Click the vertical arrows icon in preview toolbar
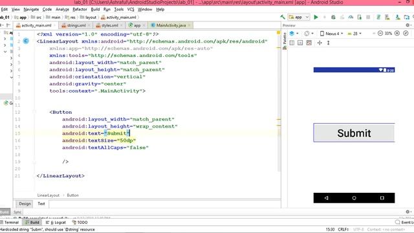This screenshot has width=414, height=233. pos(328,43)
